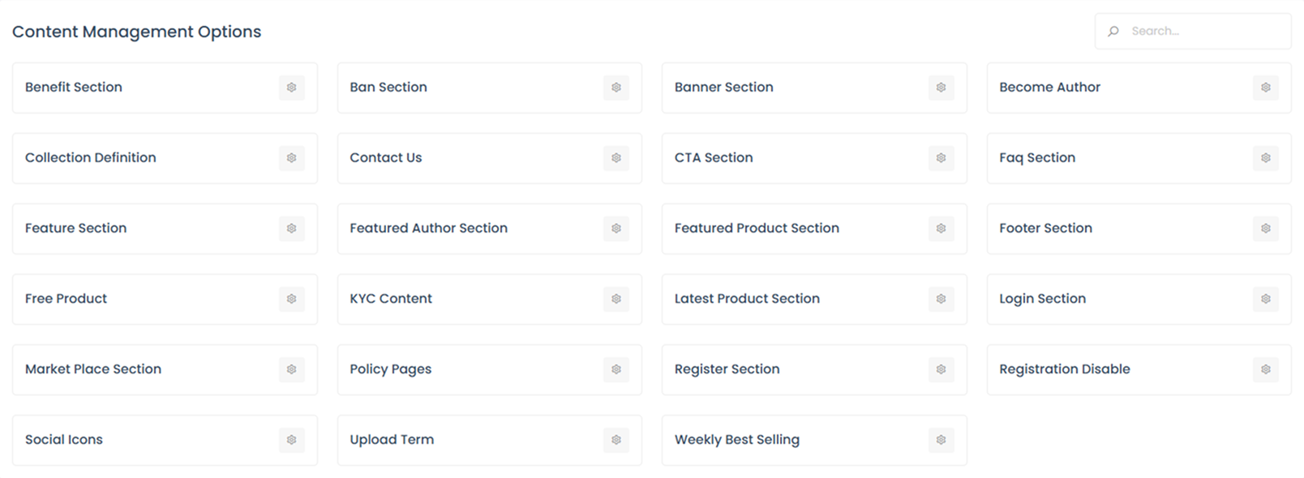Open the Collection Definition option
This screenshot has width=1304, height=478.
(x=91, y=158)
